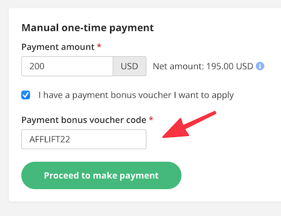This screenshot has width=281, height=216.
Task: Click the USD currency box
Action: [130, 66]
